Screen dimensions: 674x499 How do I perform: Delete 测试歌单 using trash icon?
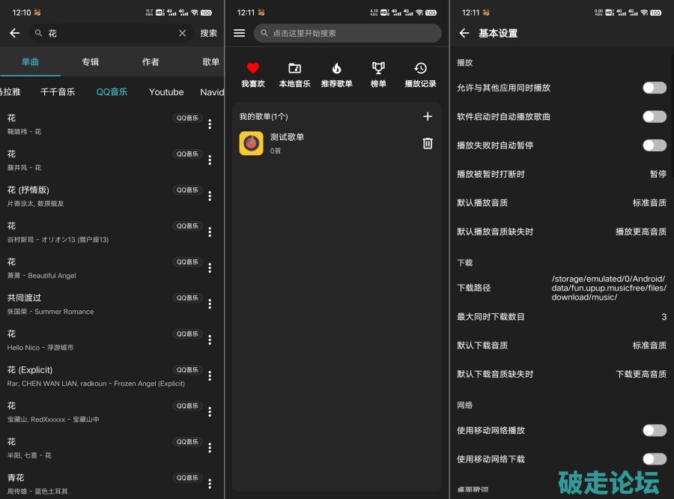click(x=428, y=143)
